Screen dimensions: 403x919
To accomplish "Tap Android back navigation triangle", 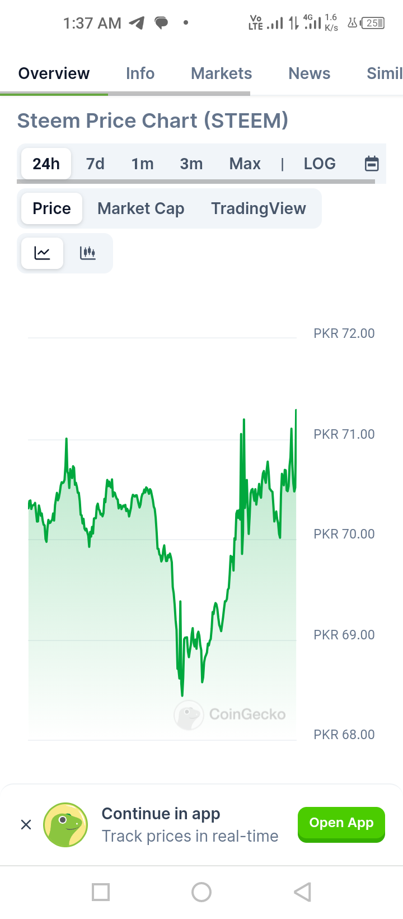I will [x=302, y=892].
